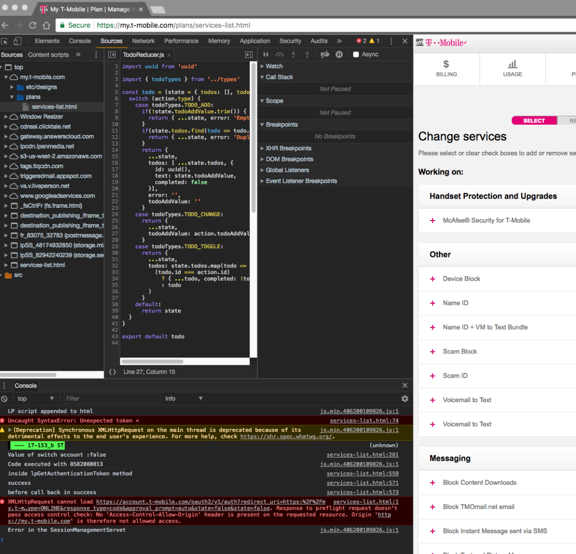
Task: Add the Scam Block service
Action: click(432, 351)
